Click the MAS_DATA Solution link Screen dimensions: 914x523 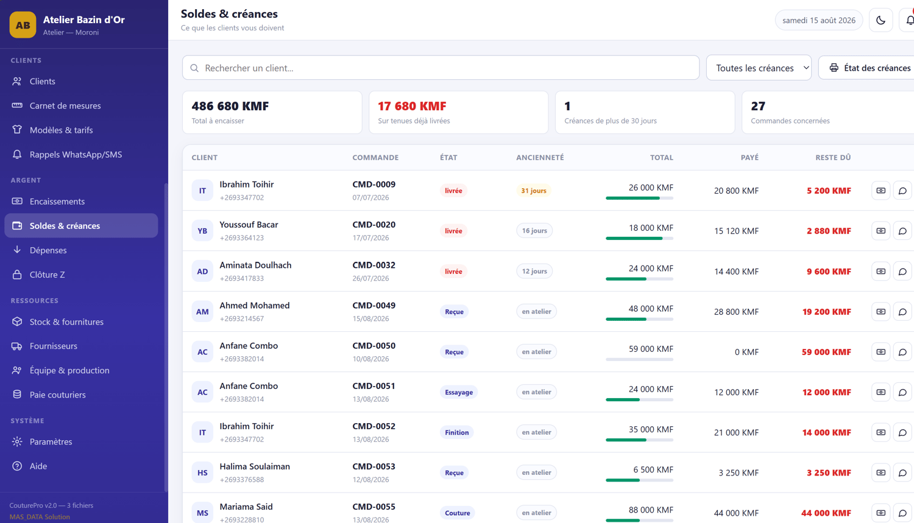(x=40, y=517)
